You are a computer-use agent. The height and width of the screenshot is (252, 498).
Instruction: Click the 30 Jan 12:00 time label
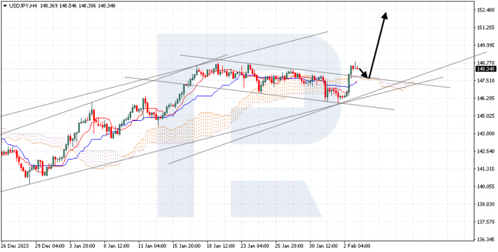323,246
